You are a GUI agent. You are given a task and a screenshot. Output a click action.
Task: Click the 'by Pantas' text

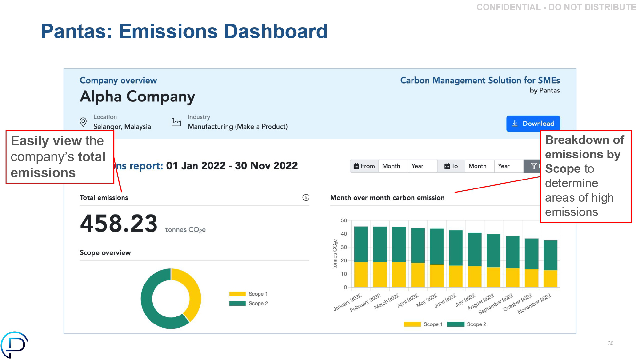pos(545,91)
